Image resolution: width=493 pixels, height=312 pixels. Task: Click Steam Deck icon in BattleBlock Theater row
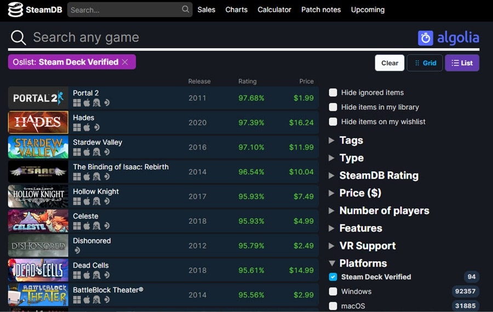point(107,300)
